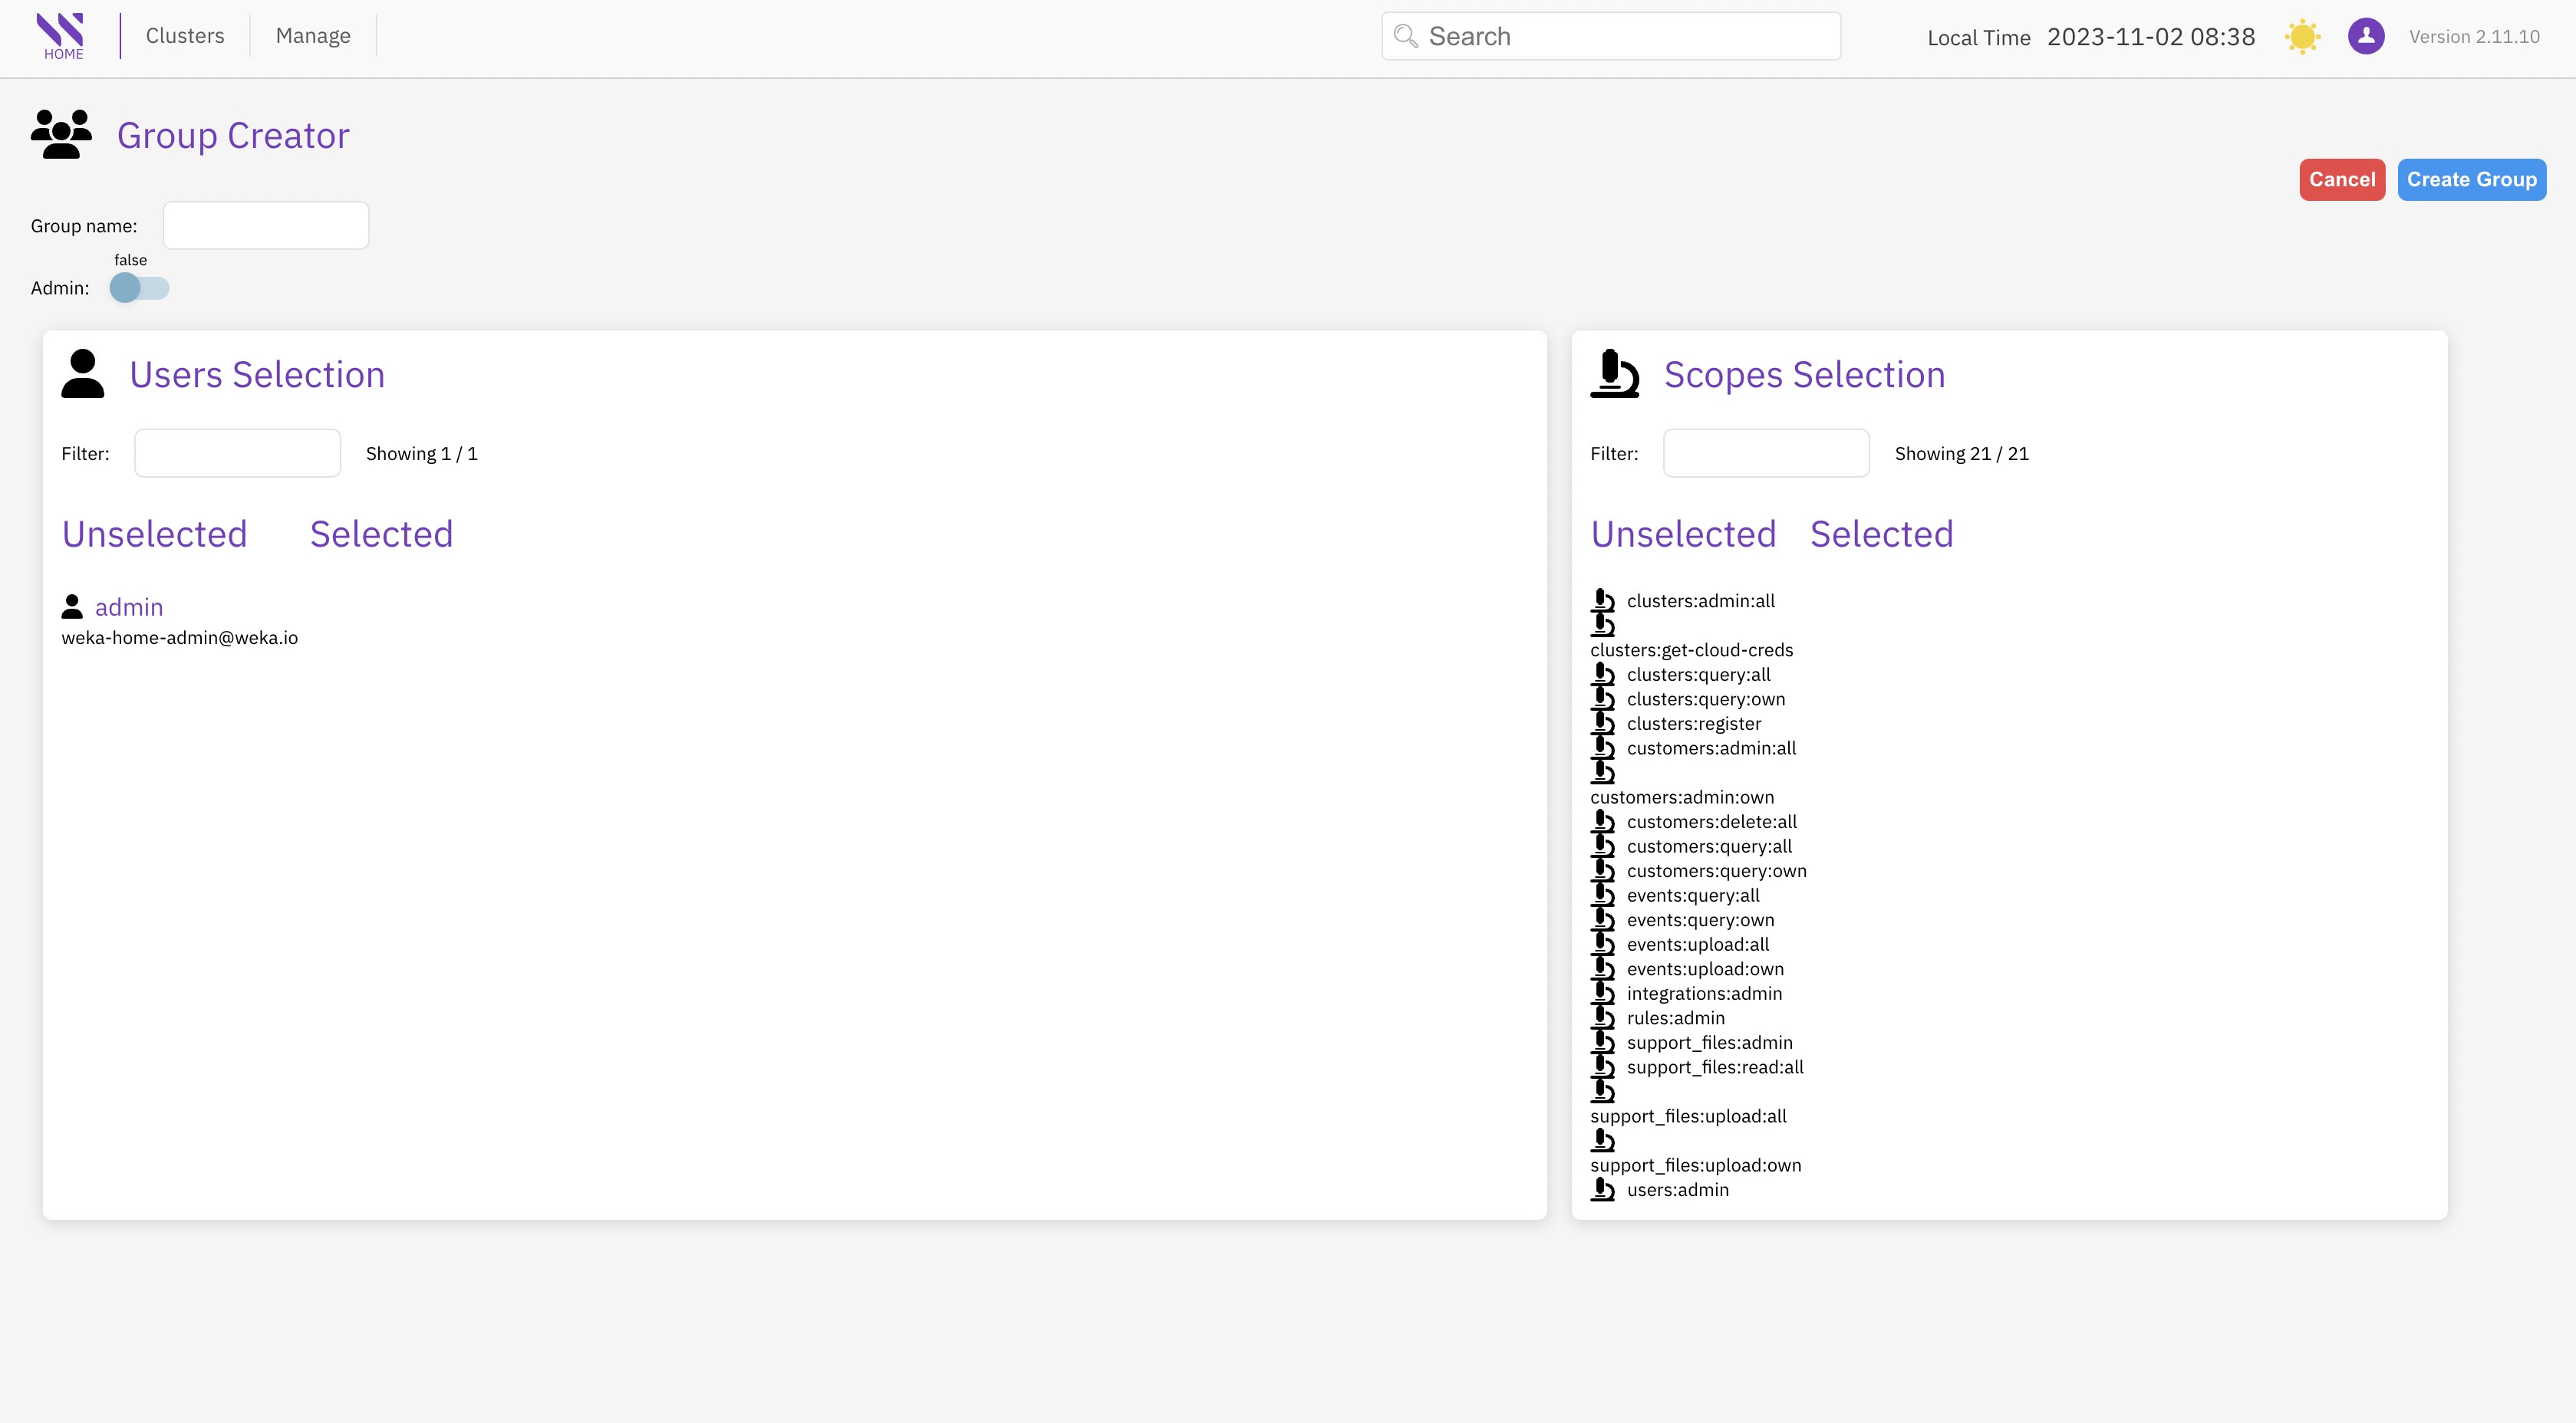Click the Scopes Selection microscope icon
Screen dimensions: 2576x1423
[x=1614, y=373]
